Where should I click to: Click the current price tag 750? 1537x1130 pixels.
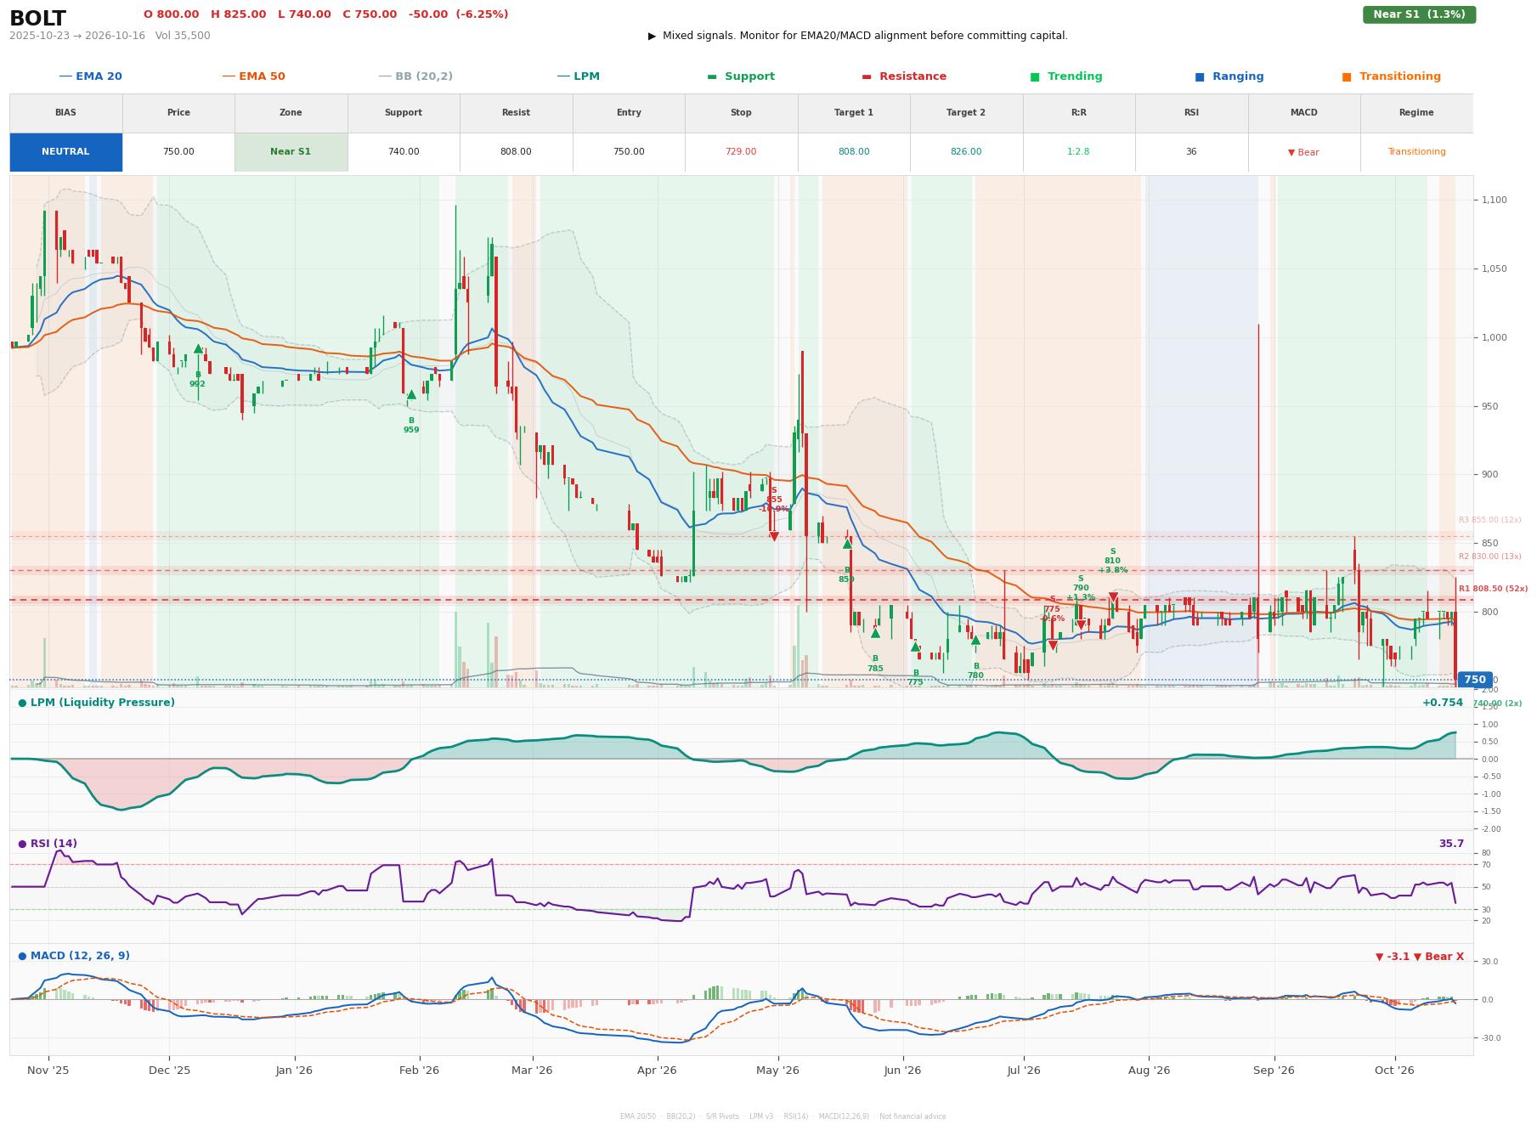point(1475,680)
